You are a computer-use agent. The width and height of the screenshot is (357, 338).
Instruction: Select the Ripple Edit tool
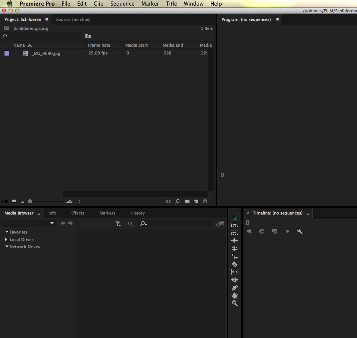[235, 241]
